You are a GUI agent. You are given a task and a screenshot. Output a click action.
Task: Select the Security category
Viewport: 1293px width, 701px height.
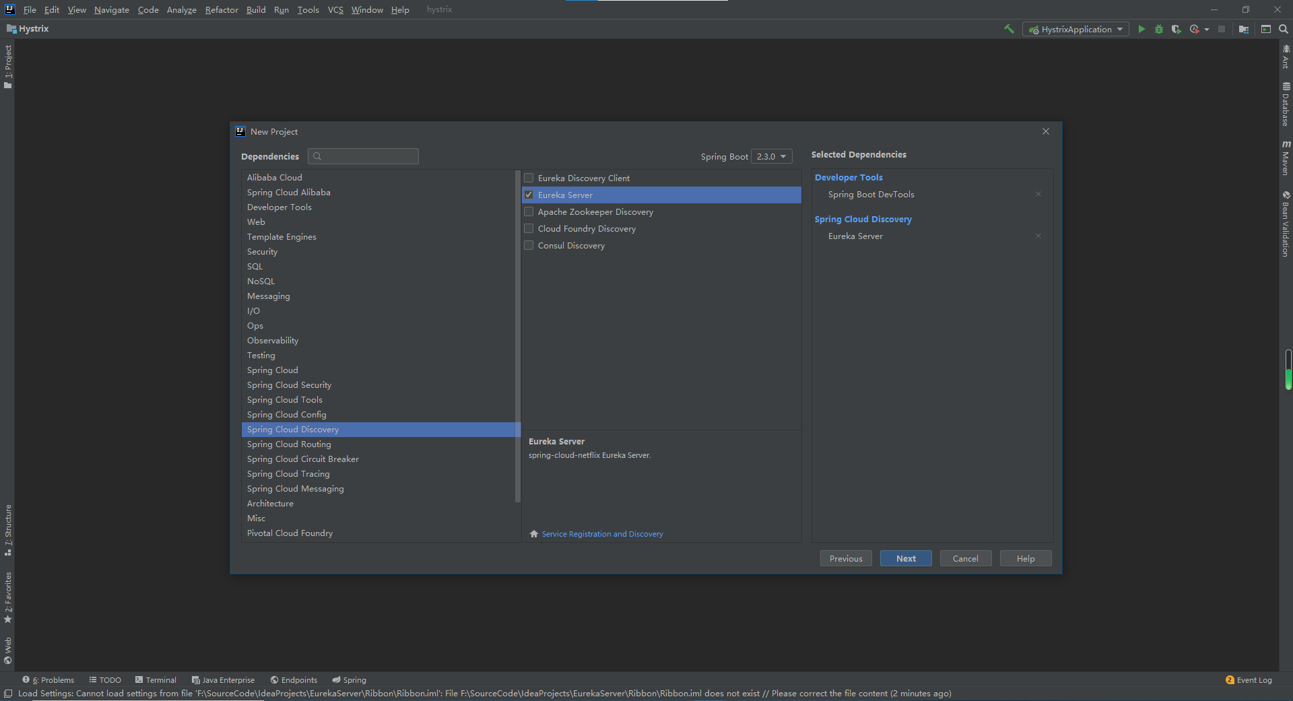378,251
